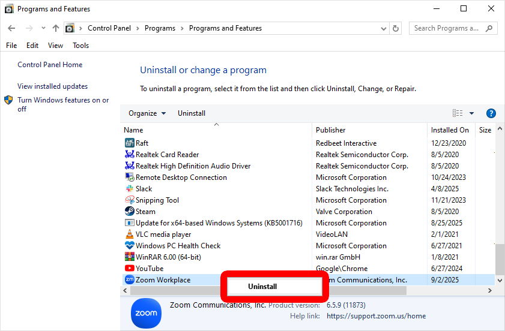The image size is (505, 331).
Task: Click the scroll left arrow
Action: 125,290
